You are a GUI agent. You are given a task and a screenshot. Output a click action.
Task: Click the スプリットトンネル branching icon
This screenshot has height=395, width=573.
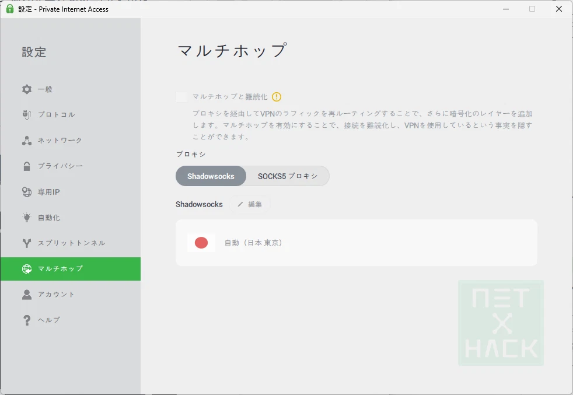tap(26, 243)
